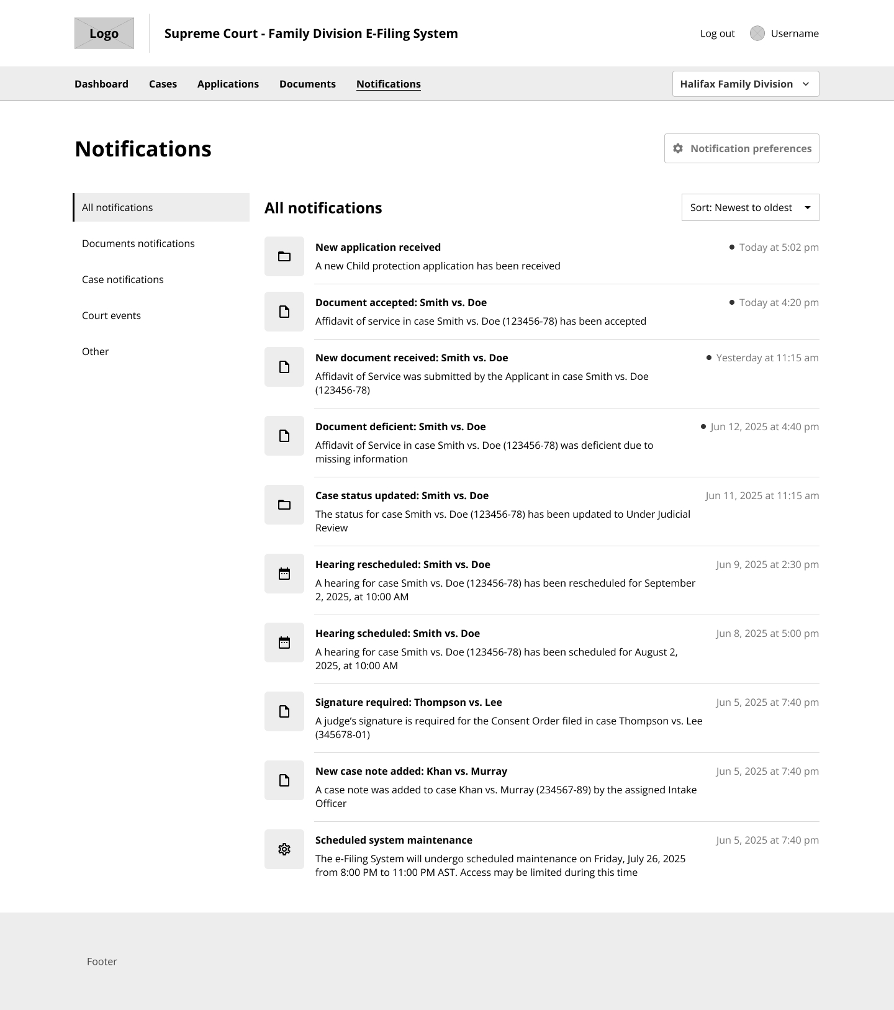The width and height of the screenshot is (894, 1010).
Task: Click the calendar icon for Hearing rescheduled
Action: (284, 574)
